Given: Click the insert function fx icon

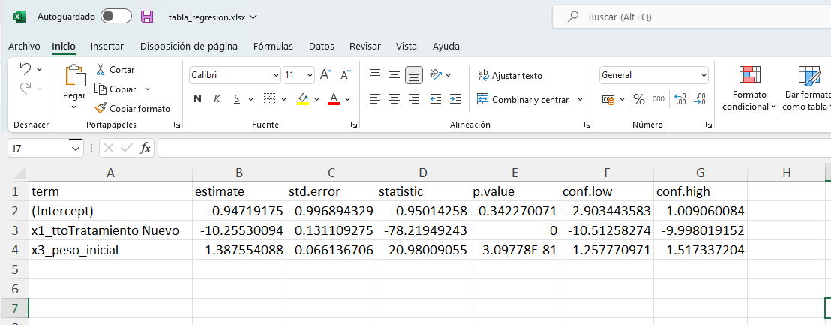Looking at the screenshot, I should click(x=145, y=149).
